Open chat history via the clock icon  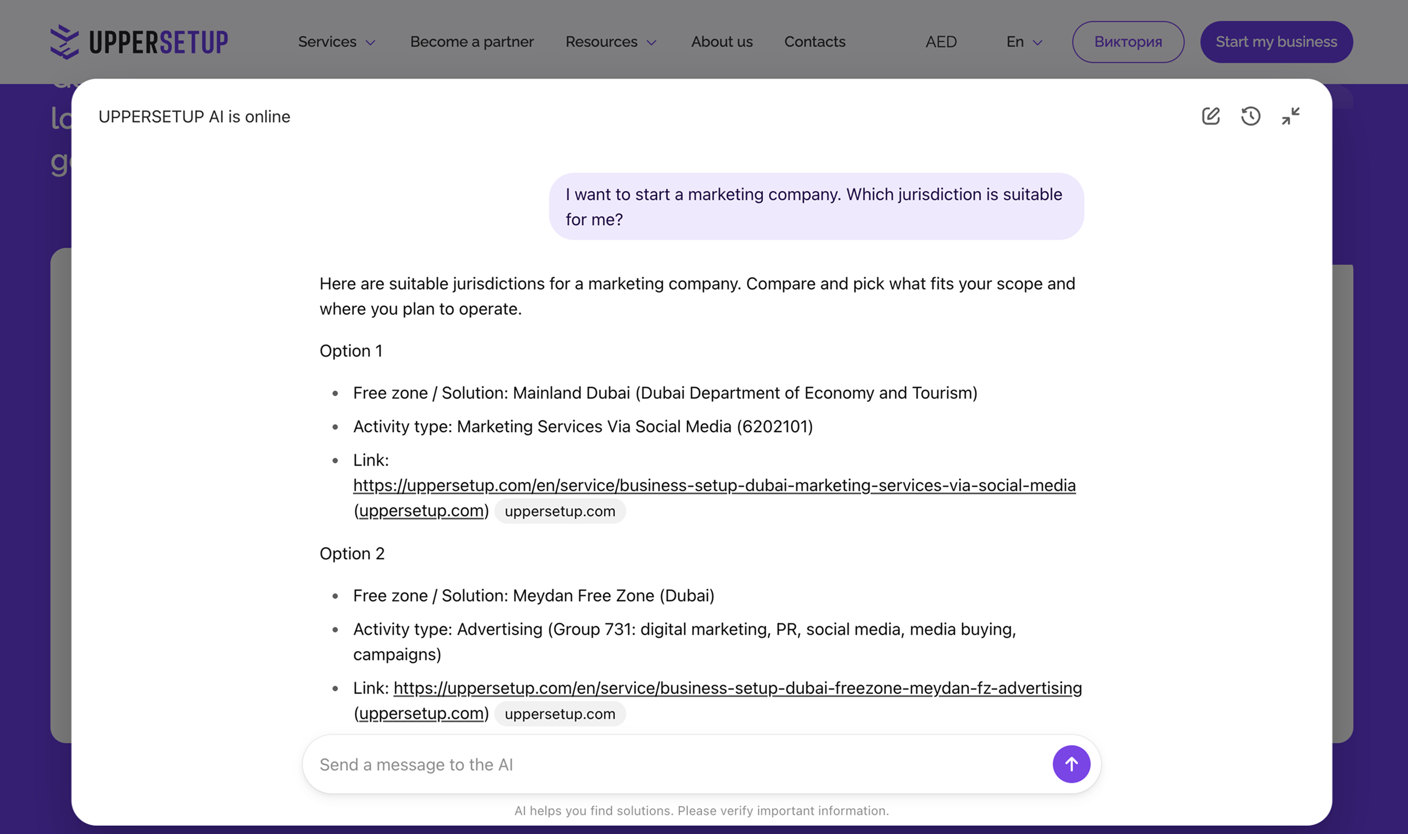click(1250, 117)
